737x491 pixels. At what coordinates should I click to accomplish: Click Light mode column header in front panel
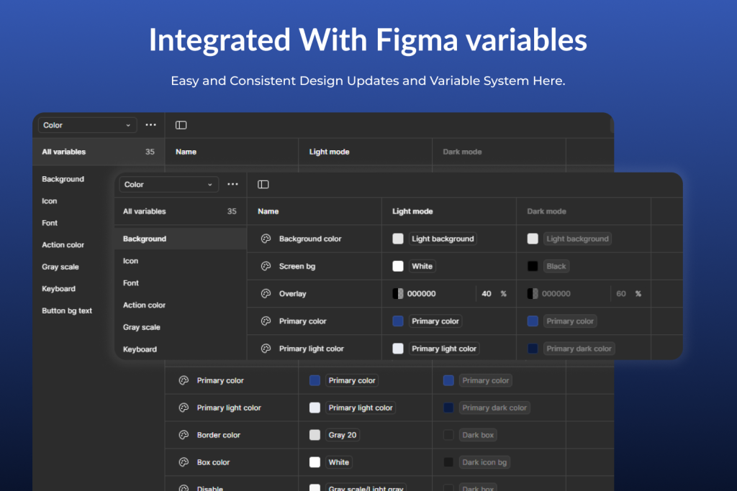click(412, 211)
